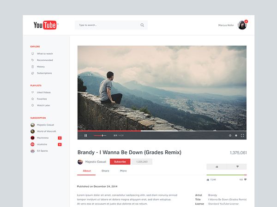Click the World of Warcraft channel avatar

tap(32, 131)
